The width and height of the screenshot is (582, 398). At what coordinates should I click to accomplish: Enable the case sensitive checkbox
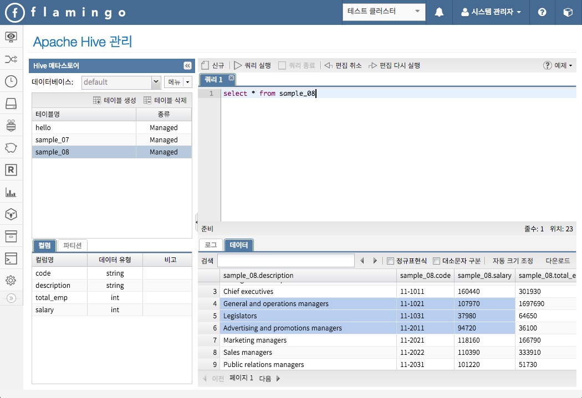[437, 261]
